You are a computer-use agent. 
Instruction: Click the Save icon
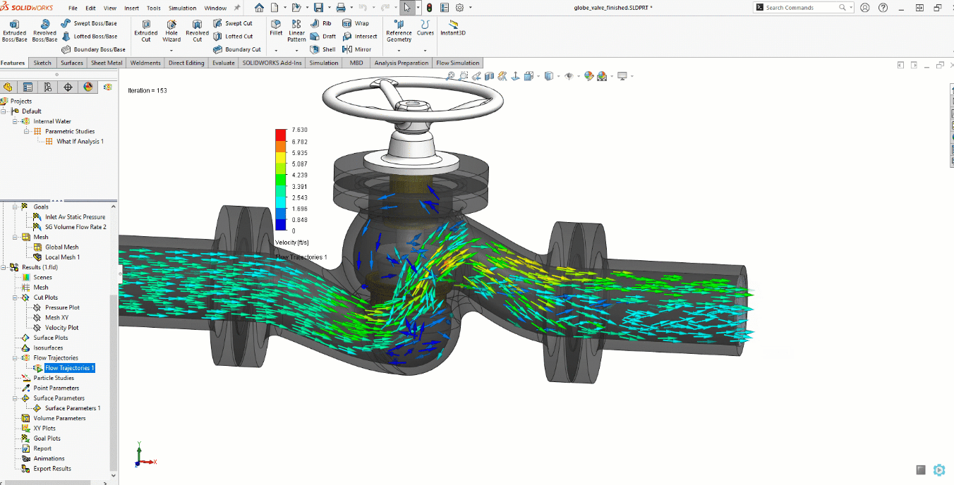coord(318,8)
